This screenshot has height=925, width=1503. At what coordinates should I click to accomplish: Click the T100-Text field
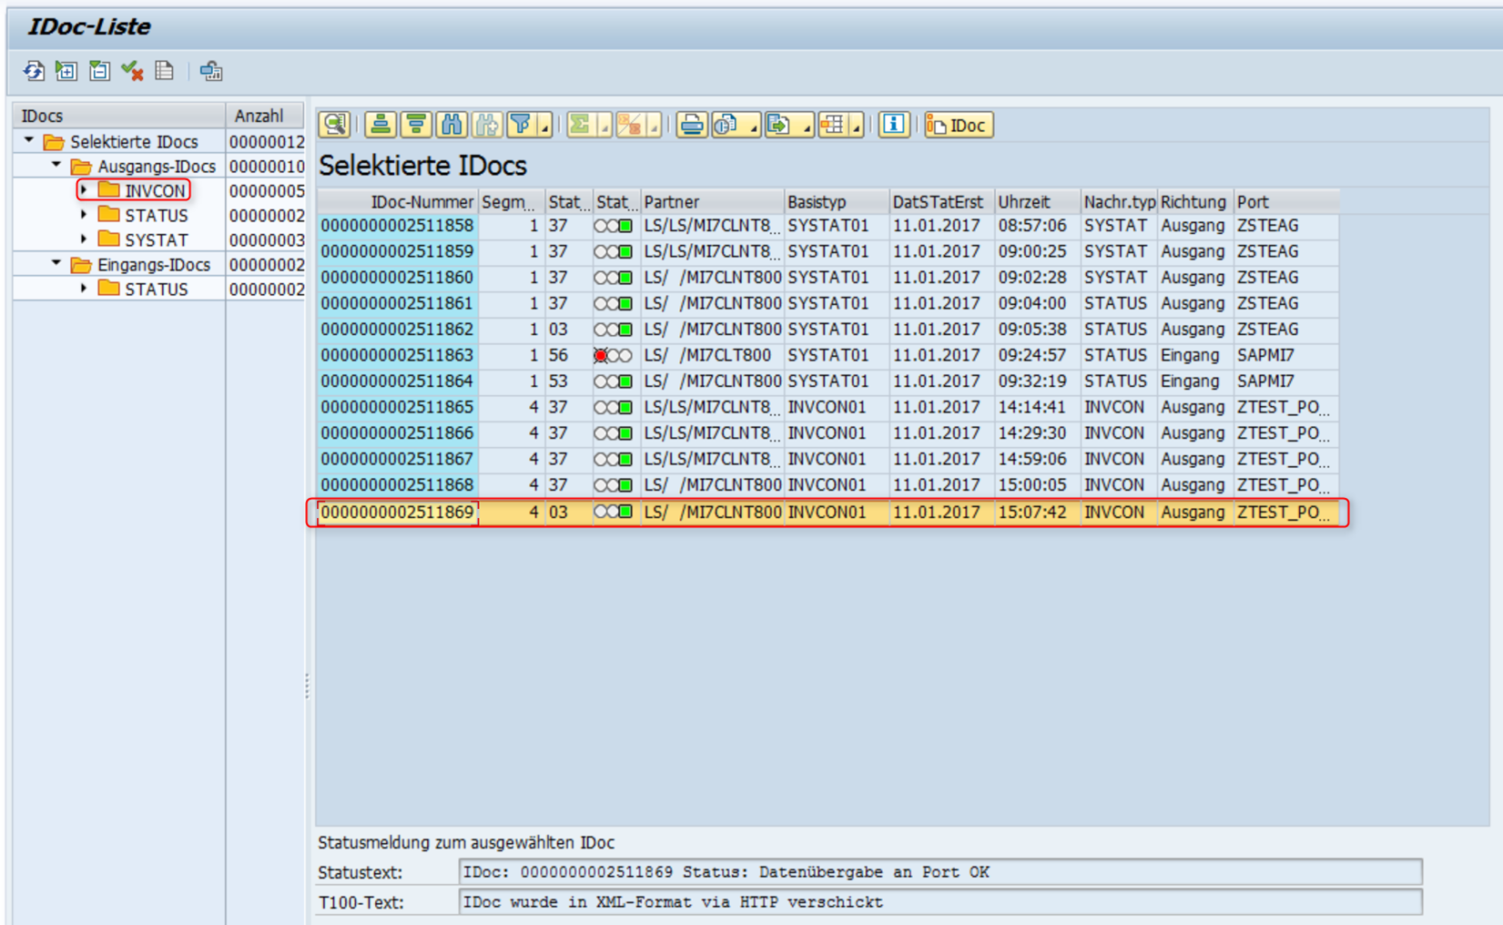click(x=940, y=902)
